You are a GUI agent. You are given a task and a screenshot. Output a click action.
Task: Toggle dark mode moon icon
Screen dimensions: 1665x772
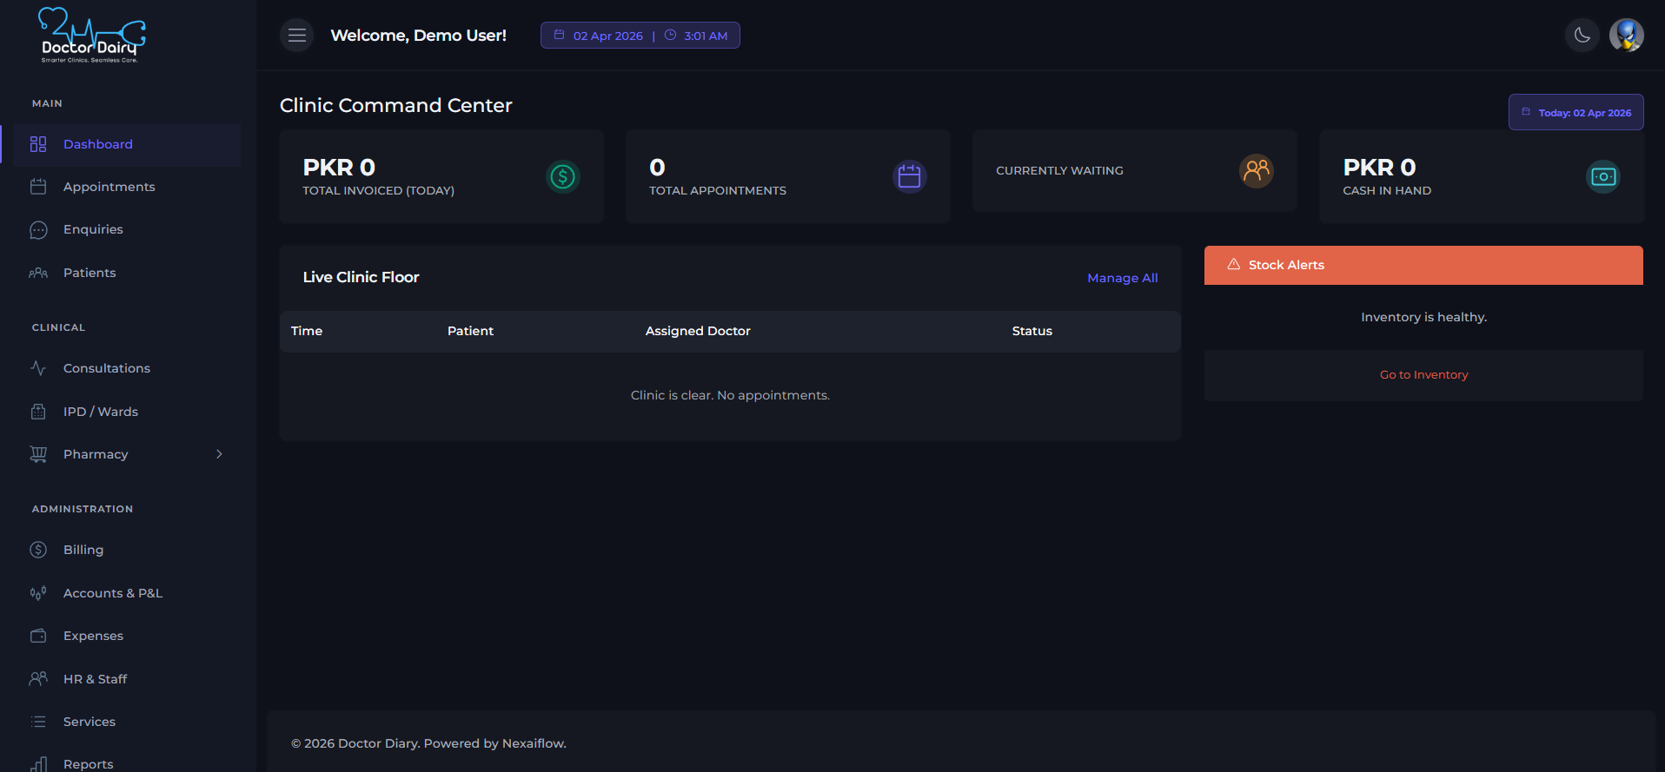coord(1582,36)
